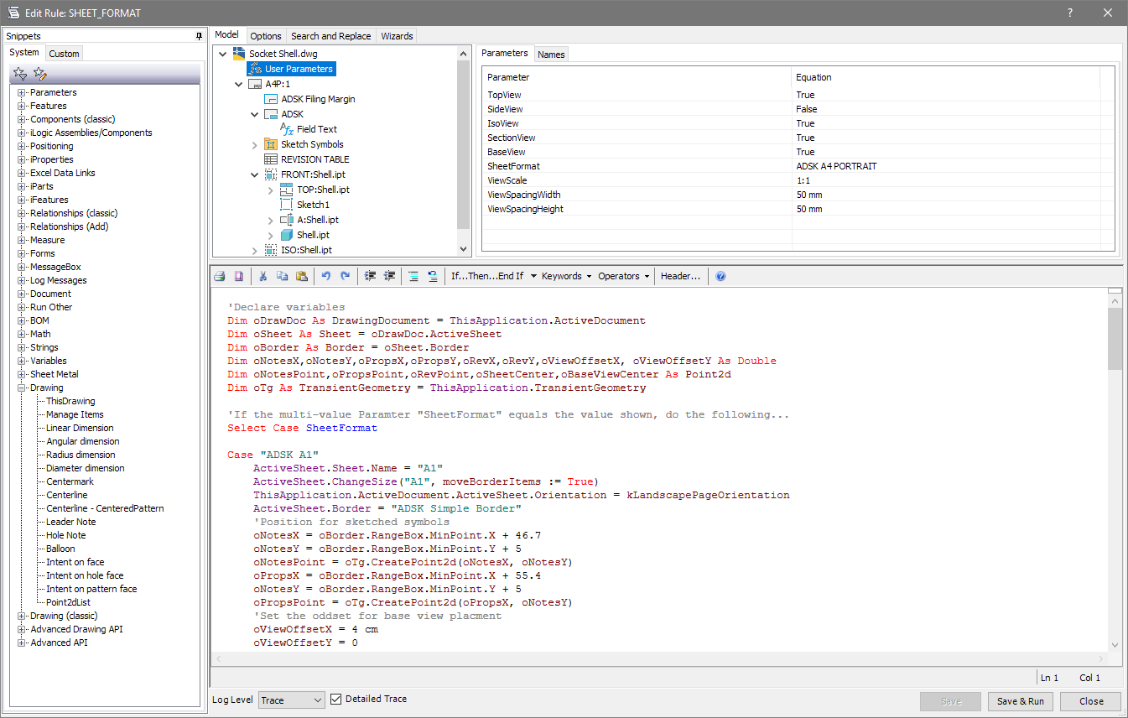1128x718 pixels.
Task: Select the SheetFormat parameter row
Action: (513, 166)
